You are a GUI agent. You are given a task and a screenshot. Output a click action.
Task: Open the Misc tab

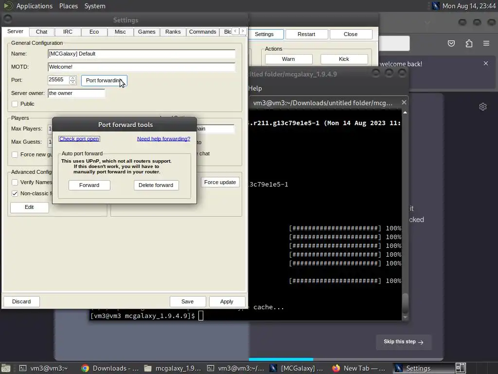coord(120,32)
